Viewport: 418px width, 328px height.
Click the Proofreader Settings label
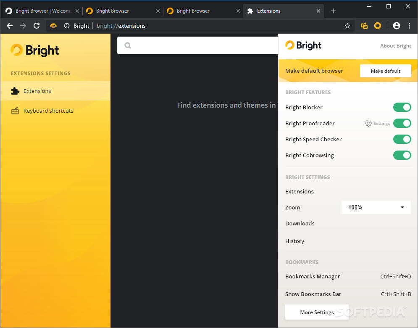pos(381,123)
